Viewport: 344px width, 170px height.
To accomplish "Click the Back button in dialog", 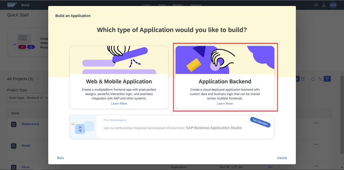I will [x=60, y=158].
